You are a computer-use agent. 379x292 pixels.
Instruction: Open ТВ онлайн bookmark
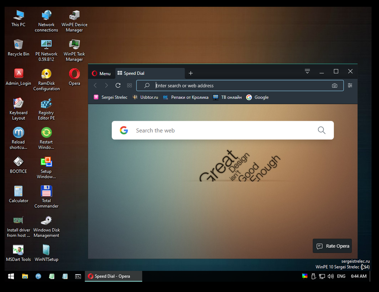227,97
